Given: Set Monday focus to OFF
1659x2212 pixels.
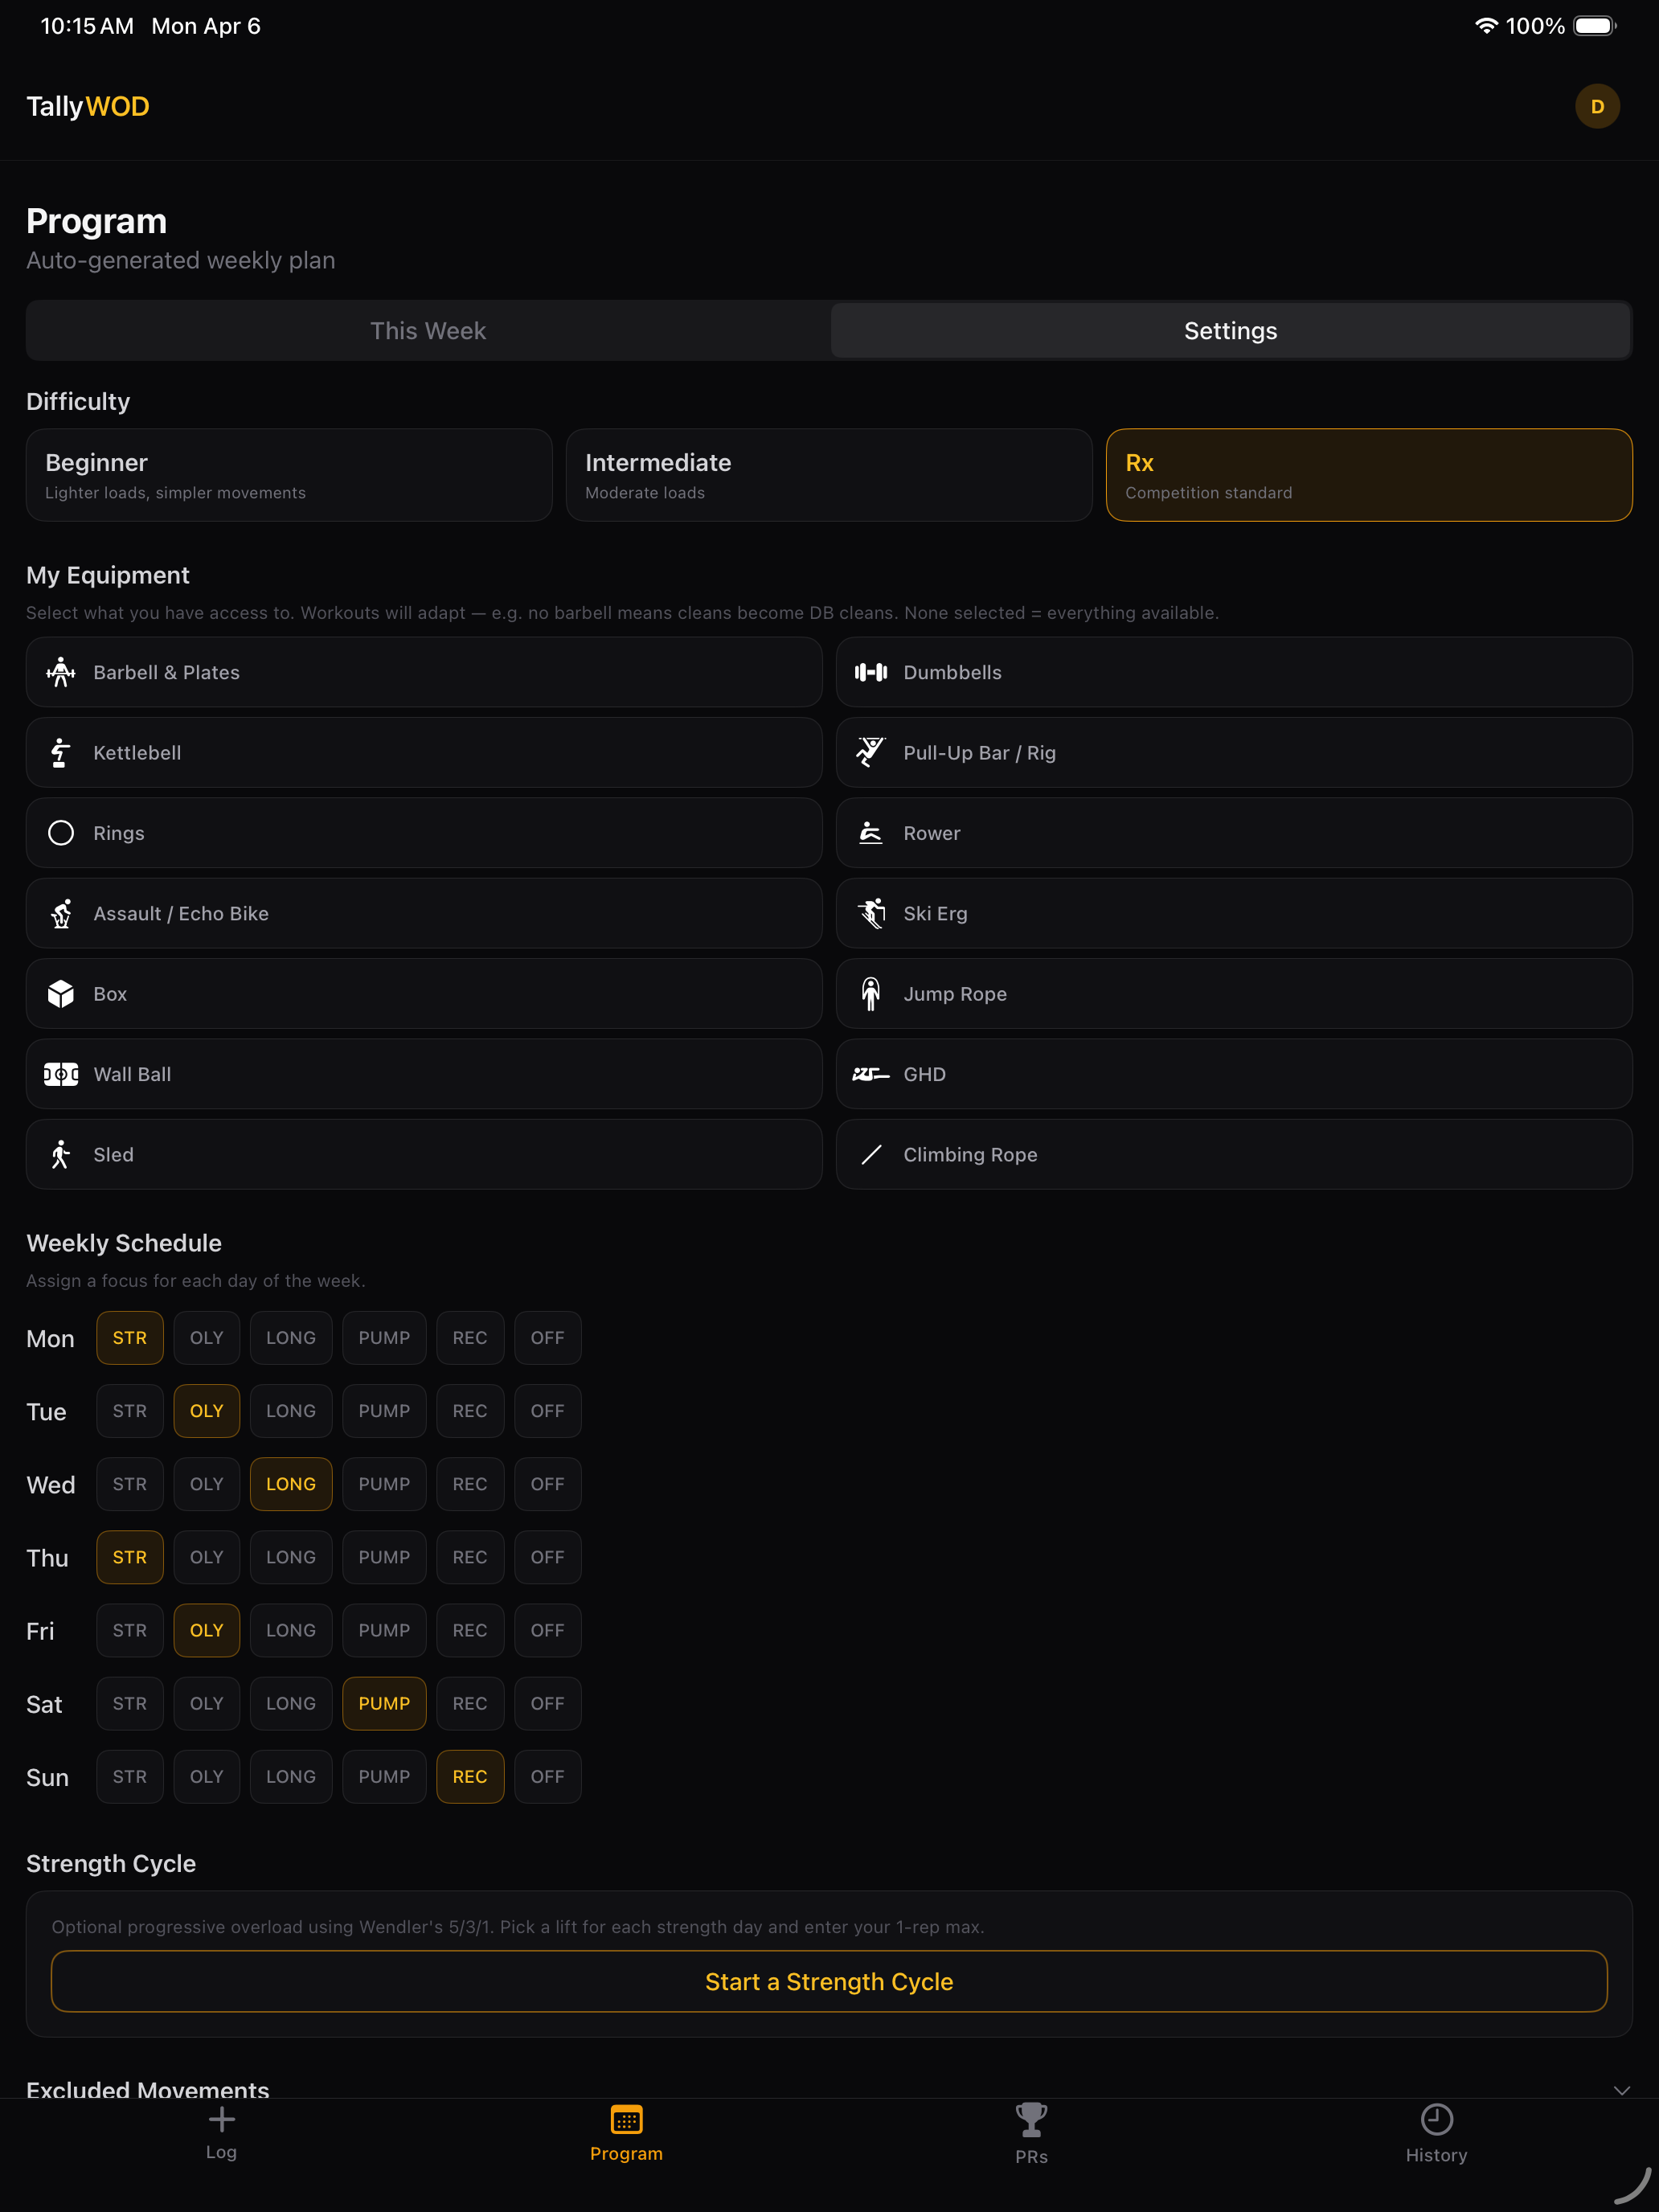Looking at the screenshot, I should coord(547,1338).
